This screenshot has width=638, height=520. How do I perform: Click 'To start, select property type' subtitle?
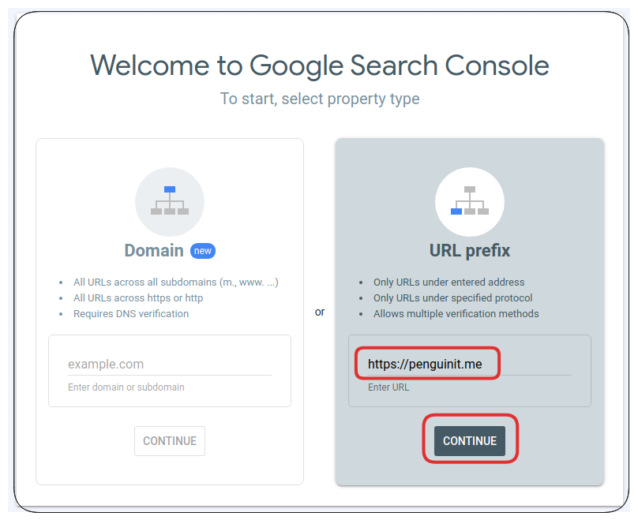320,99
